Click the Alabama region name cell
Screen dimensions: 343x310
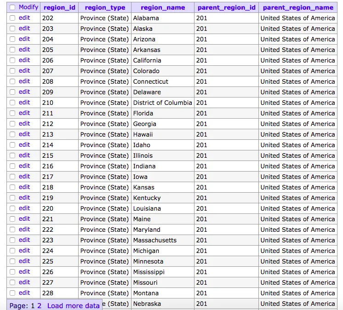(162, 18)
